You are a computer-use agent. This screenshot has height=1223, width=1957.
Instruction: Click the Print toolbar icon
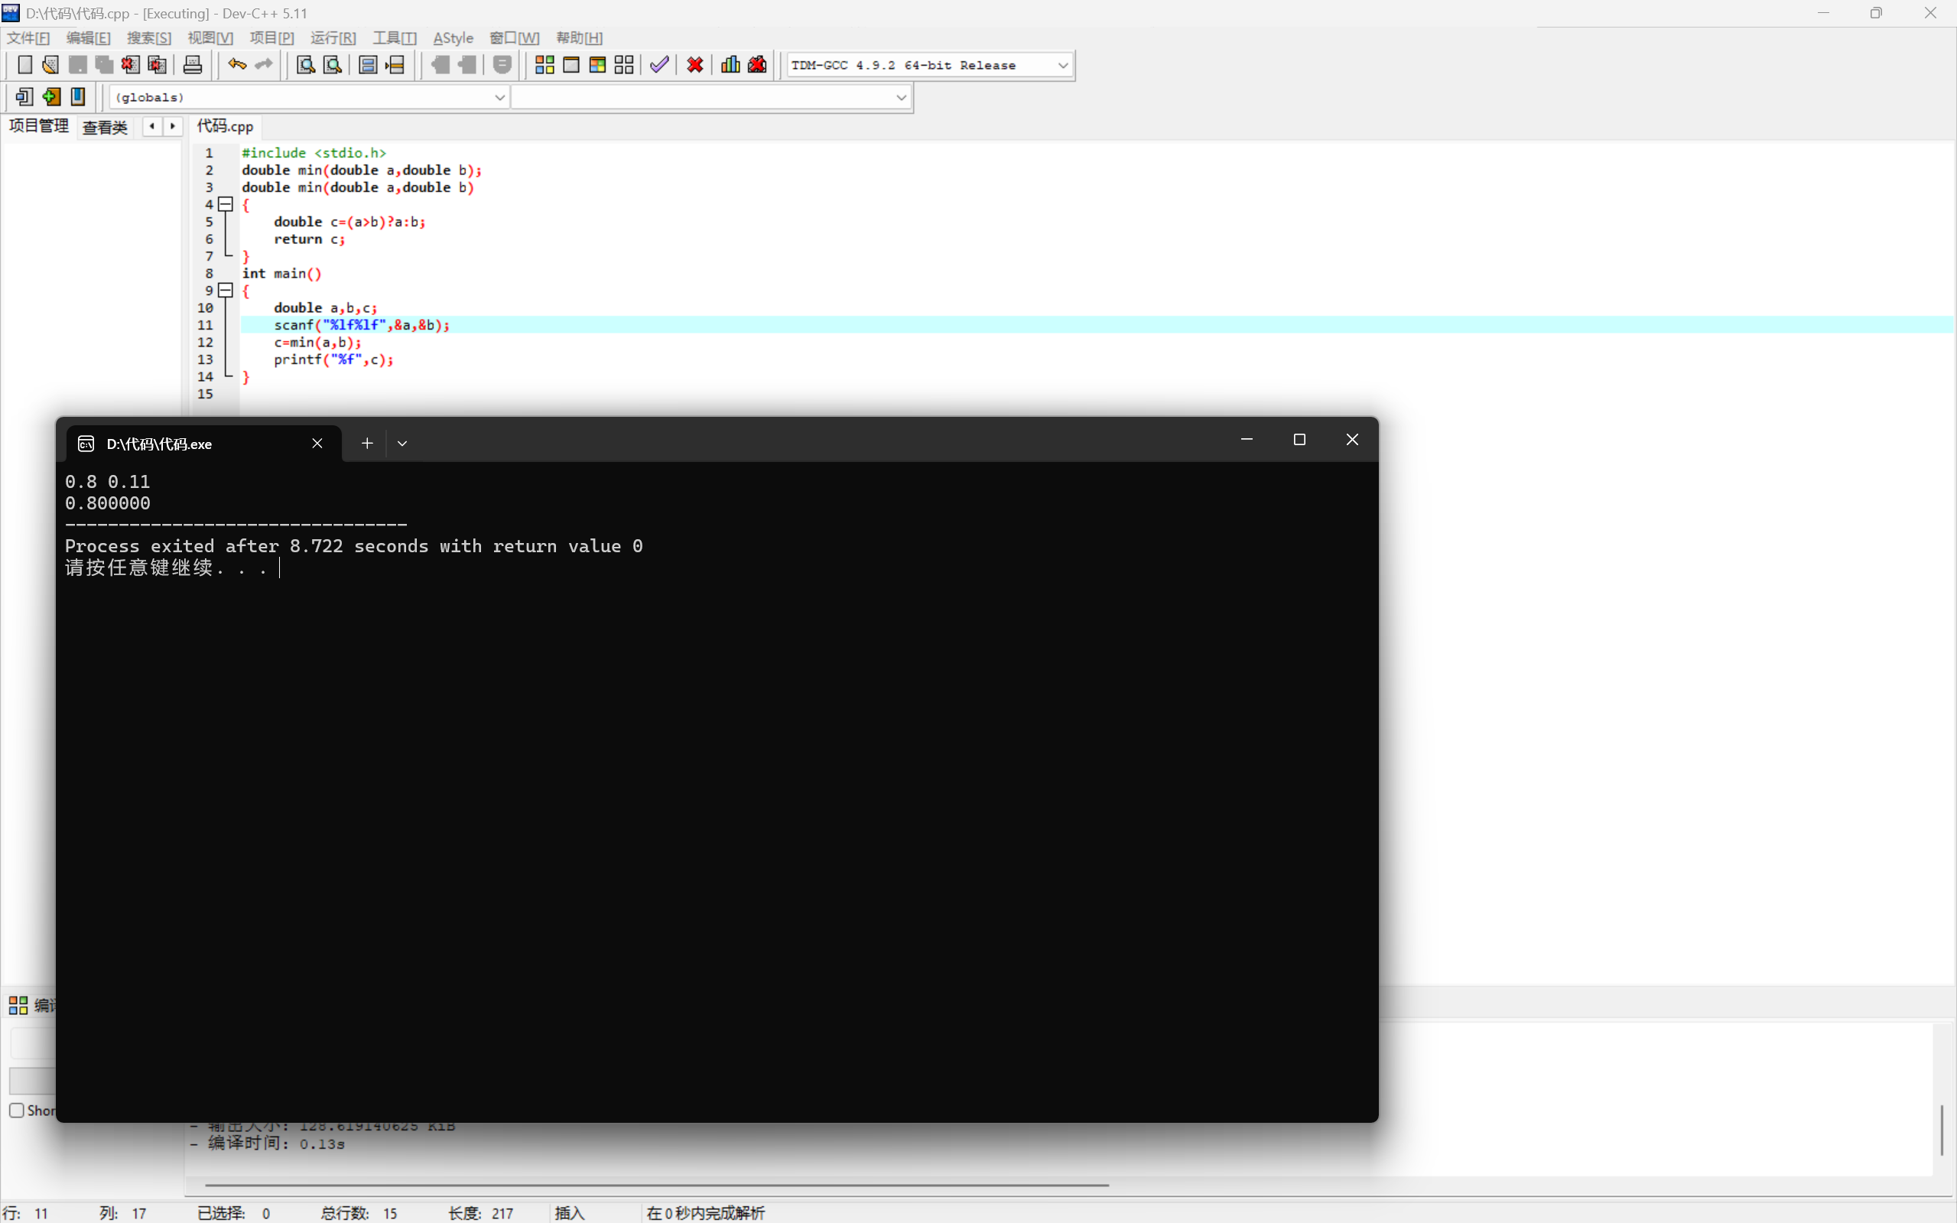click(193, 65)
